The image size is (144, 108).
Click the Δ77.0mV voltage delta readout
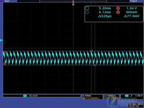tap(132, 16)
